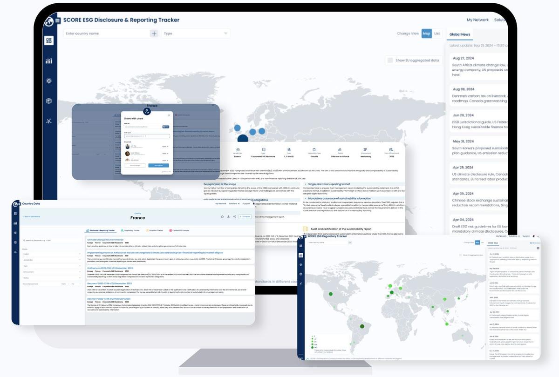Viewport: 559px width, 377px height.
Task: Select Map view in Regulatory Tracker window
Action: (477, 242)
